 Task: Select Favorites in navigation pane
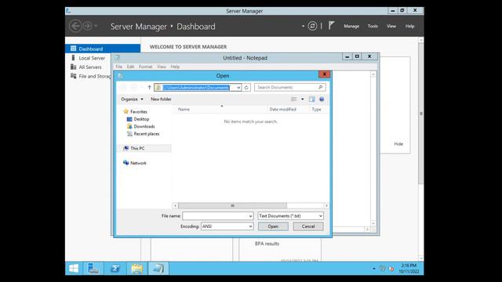point(138,111)
